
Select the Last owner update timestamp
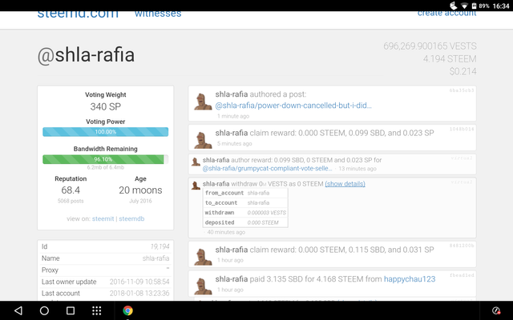139,282
